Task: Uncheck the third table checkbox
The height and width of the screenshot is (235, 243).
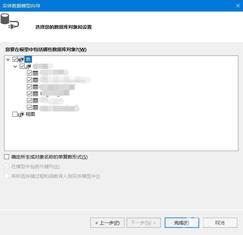Action: 29,87
